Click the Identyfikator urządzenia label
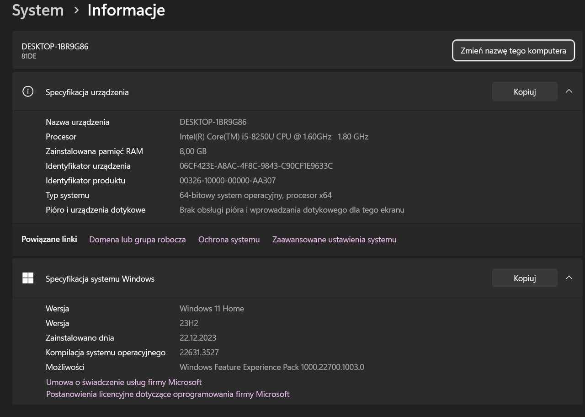The image size is (585, 417). 88,166
